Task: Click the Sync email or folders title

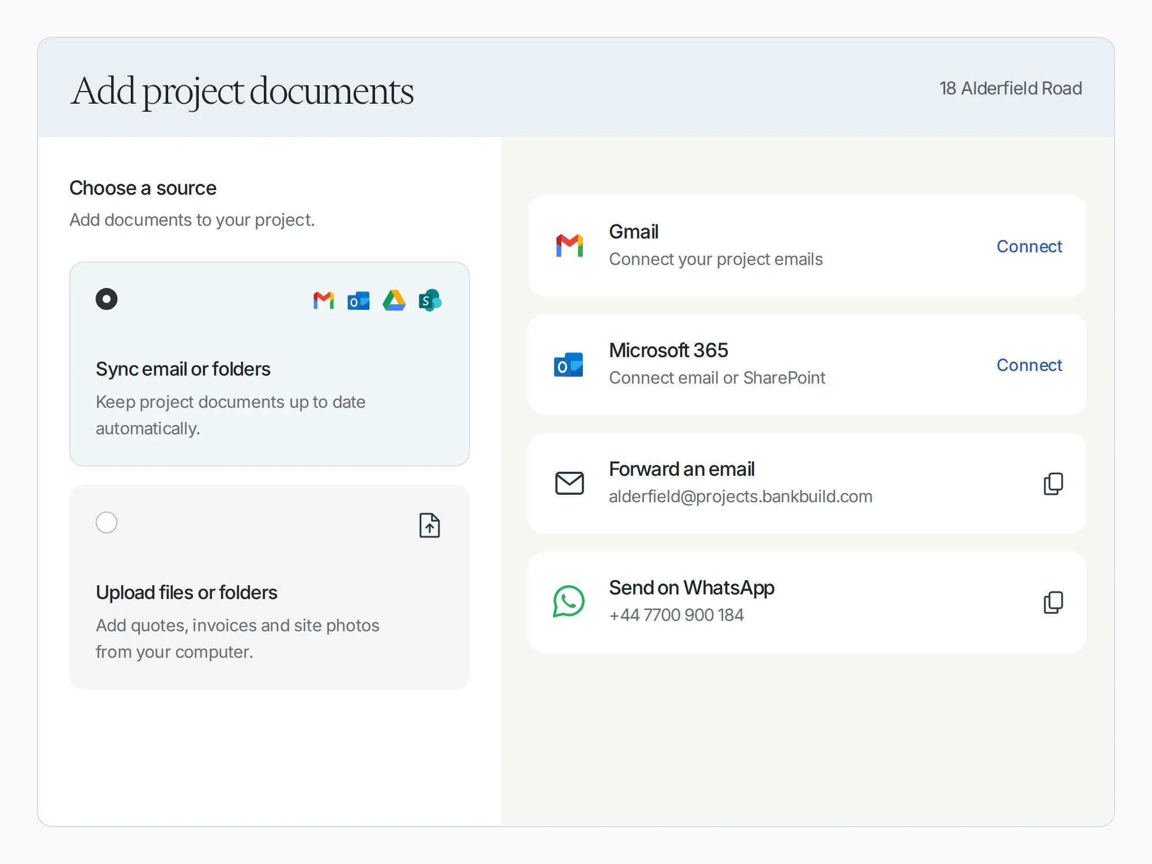Action: (x=183, y=369)
